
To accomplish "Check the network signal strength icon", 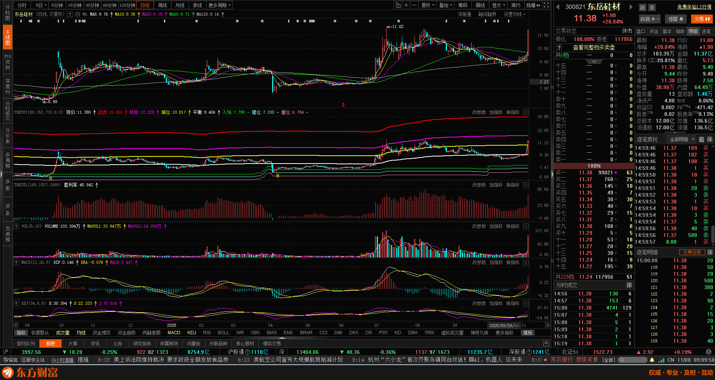I will click(661, 360).
